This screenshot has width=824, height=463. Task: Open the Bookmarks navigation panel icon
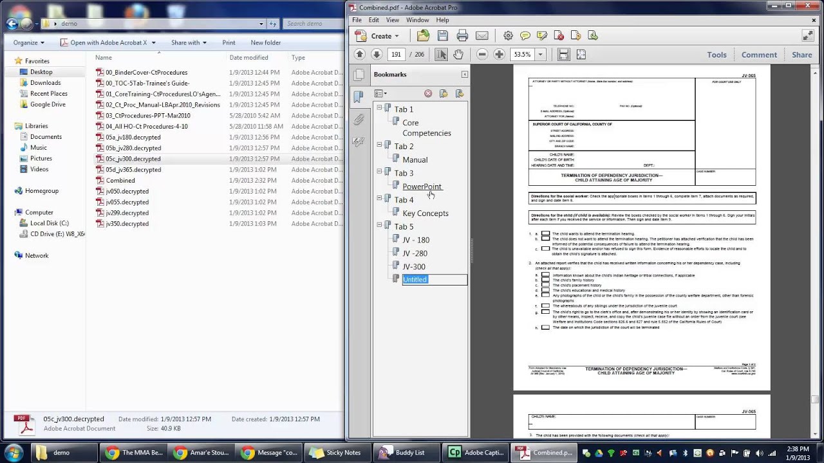[359, 97]
